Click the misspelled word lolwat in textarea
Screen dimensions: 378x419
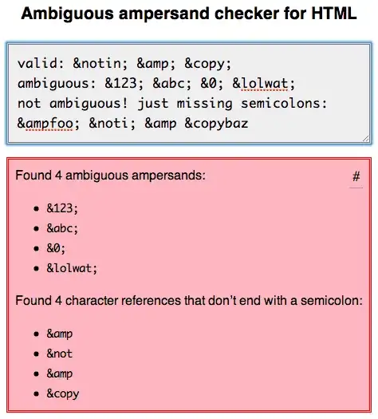264,84
